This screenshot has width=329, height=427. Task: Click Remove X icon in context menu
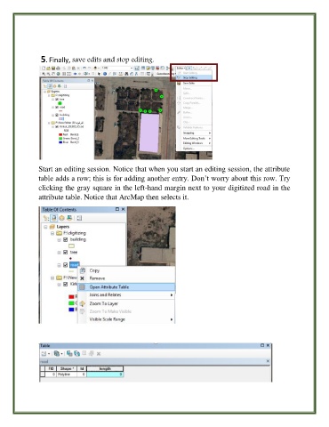point(83,278)
